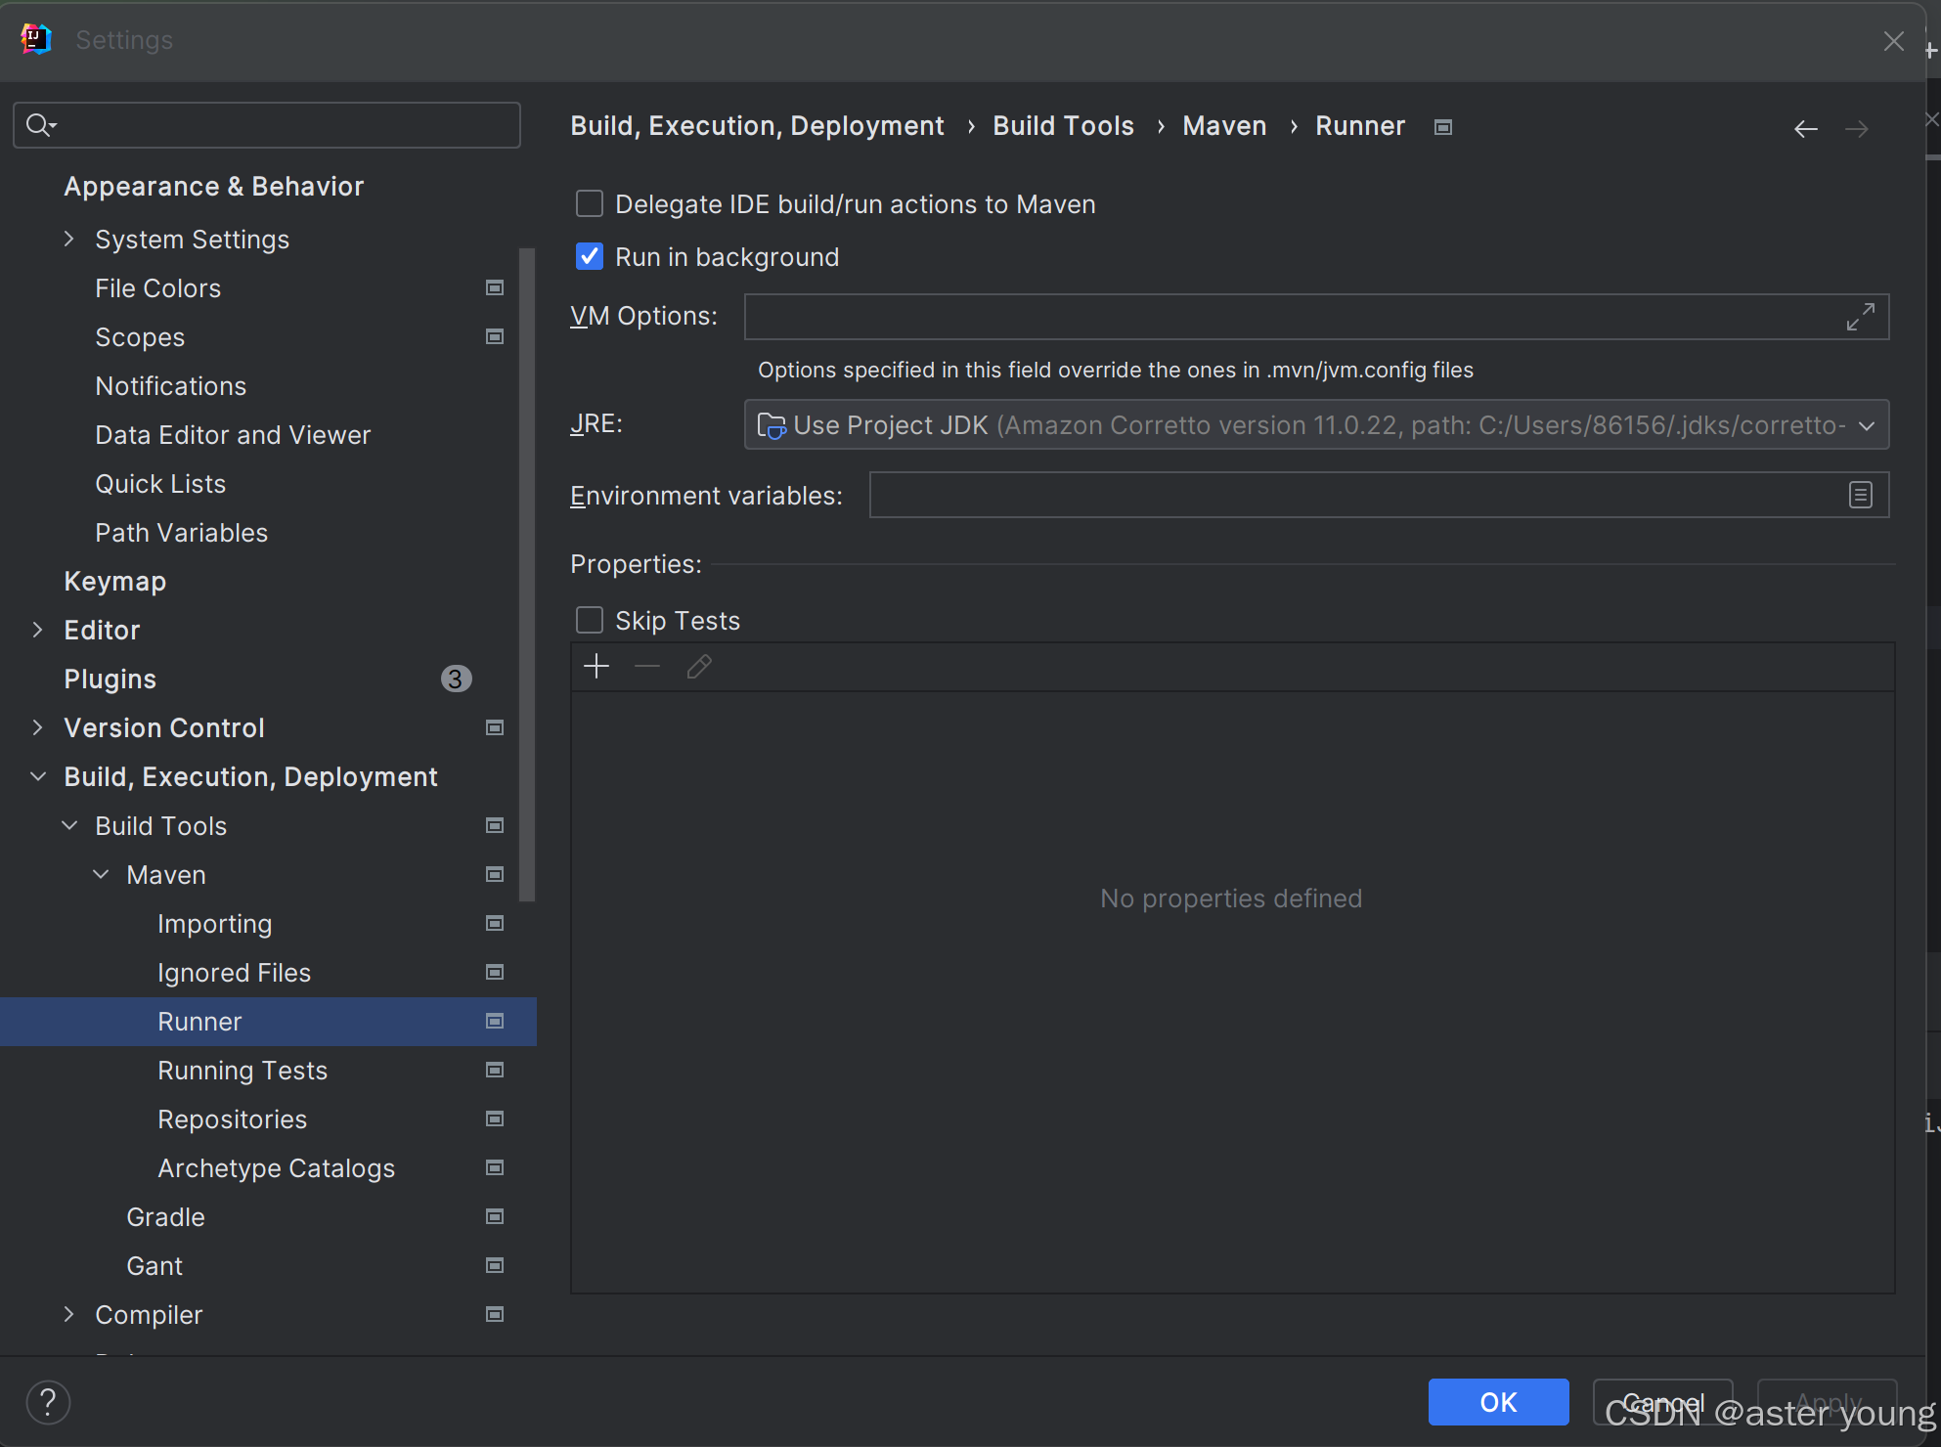
Task: Expand the Editor settings section
Action: [x=37, y=630]
